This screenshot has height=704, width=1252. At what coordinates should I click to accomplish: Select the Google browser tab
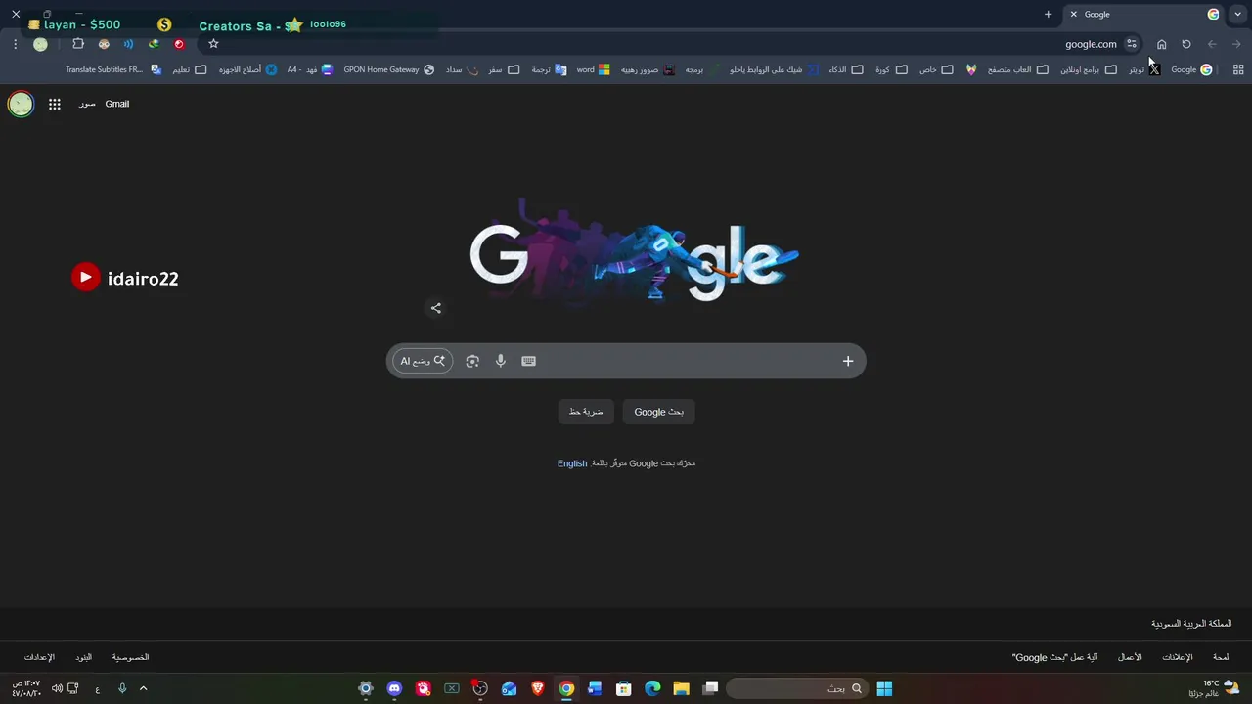(1144, 15)
